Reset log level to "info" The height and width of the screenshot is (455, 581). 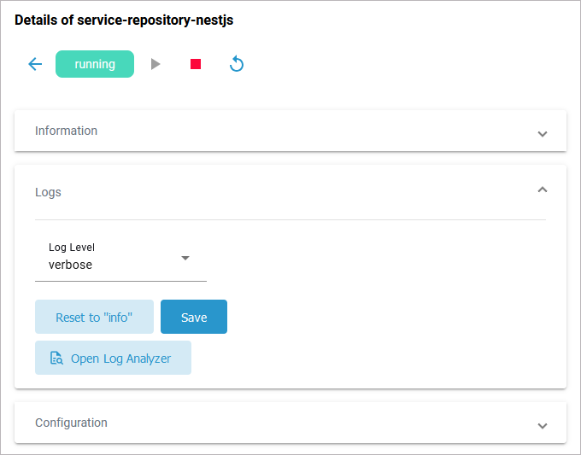pyautogui.click(x=94, y=317)
